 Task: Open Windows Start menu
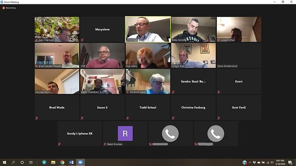pyautogui.click(x=4, y=162)
